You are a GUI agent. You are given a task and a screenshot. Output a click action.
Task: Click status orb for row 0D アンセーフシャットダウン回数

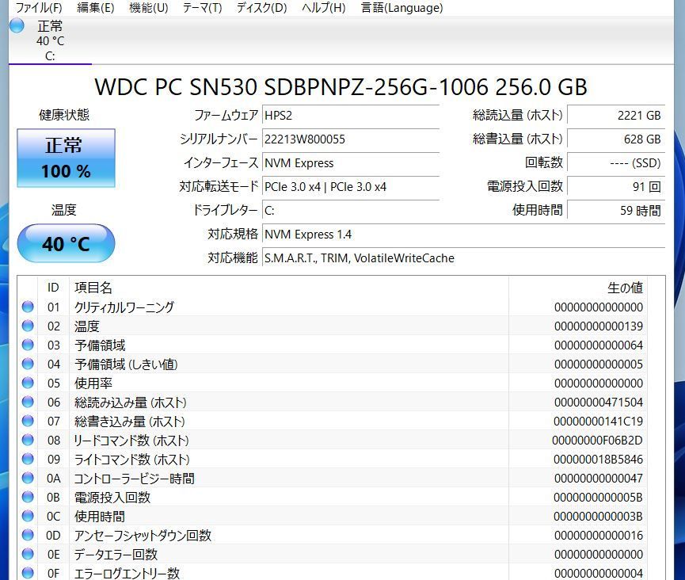28,535
